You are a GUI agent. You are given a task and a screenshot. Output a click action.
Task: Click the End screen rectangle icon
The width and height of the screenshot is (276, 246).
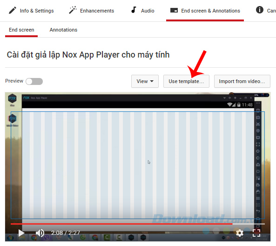pyautogui.click(x=174, y=10)
